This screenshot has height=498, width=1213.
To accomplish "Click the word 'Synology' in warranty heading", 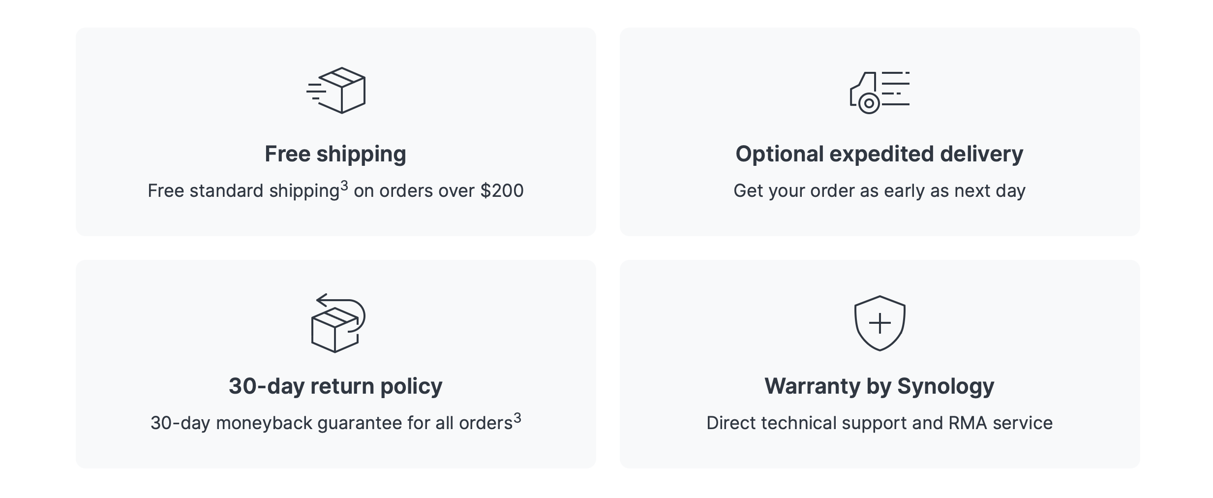I will click(x=945, y=387).
